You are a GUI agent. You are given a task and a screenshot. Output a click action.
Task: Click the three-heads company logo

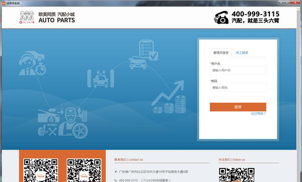point(27,17)
